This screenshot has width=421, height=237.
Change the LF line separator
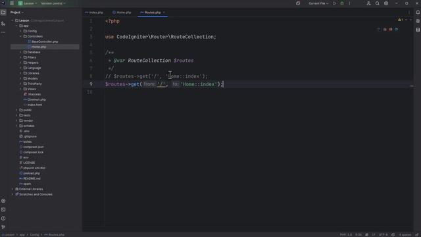pyautogui.click(x=374, y=234)
